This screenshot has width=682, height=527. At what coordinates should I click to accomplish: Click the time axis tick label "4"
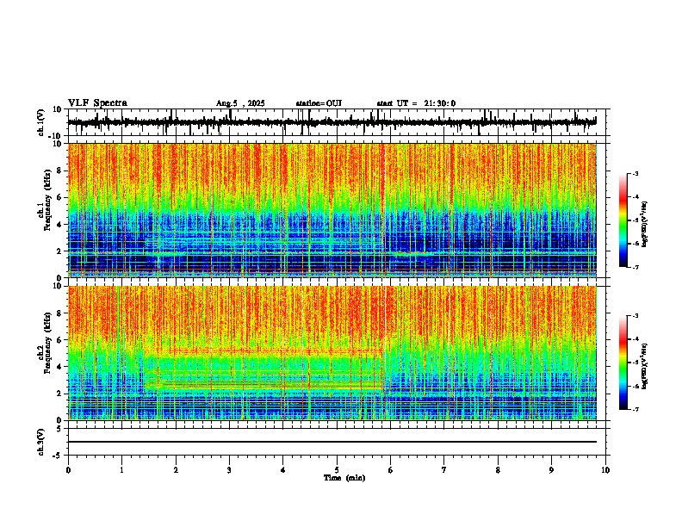(x=283, y=470)
